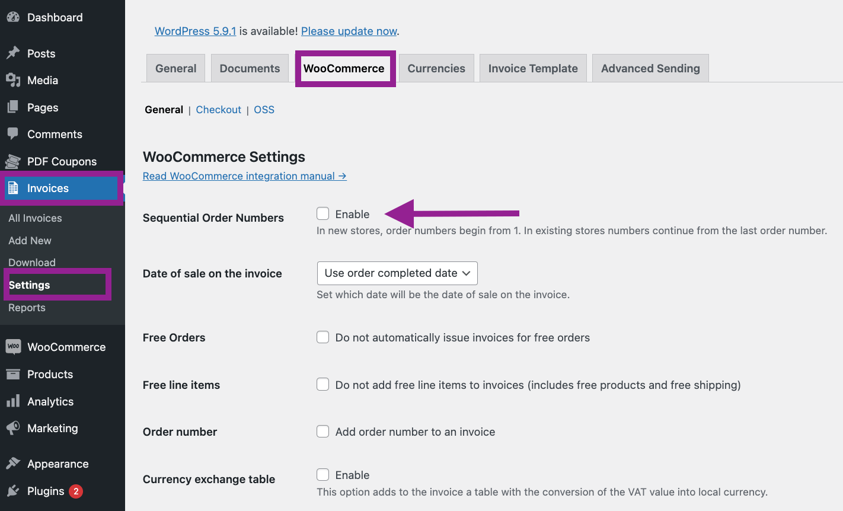Open the Checkout sub-section link

(x=218, y=110)
